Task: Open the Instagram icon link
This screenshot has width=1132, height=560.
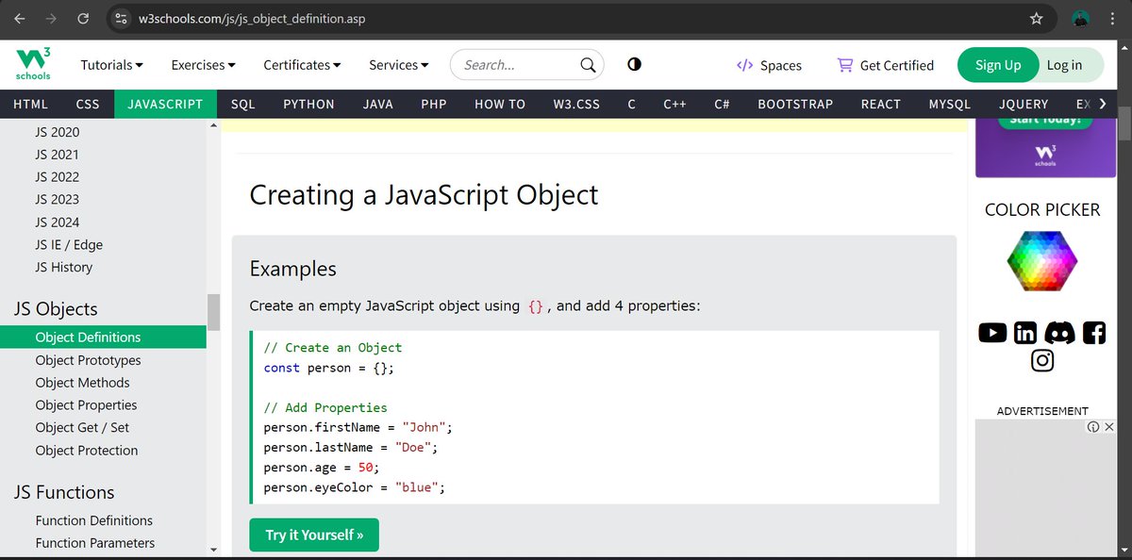Action: (1042, 360)
